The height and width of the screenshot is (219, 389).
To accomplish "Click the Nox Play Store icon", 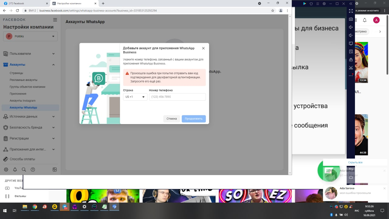I will tap(305, 4).
